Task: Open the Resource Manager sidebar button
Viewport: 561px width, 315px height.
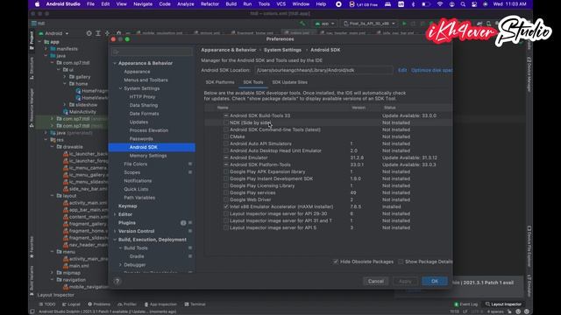Action: tap(32, 108)
